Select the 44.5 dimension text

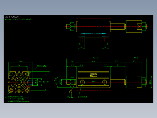[x=136, y=57]
